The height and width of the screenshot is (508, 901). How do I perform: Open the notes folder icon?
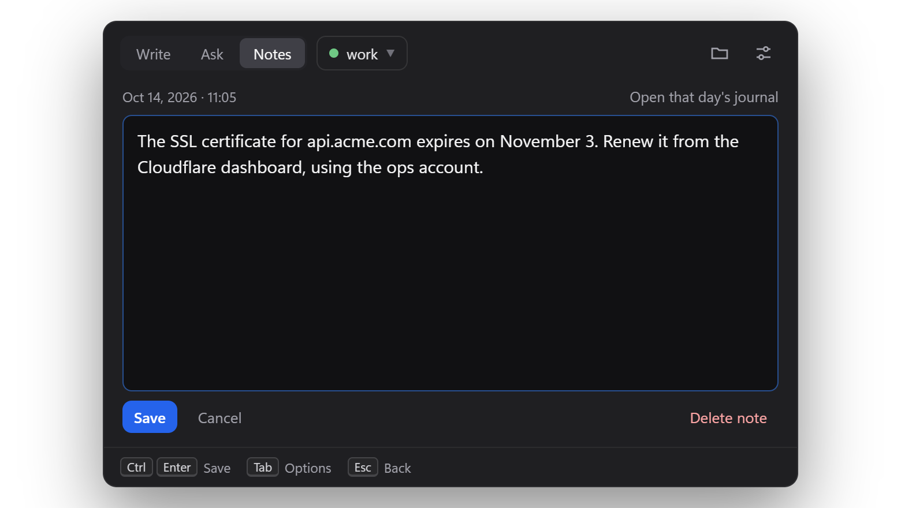pos(719,54)
